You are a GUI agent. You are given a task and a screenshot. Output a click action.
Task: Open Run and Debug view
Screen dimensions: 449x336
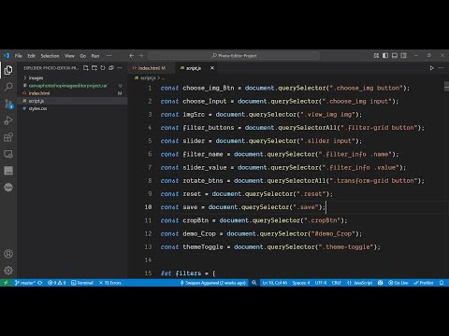click(x=8, y=120)
